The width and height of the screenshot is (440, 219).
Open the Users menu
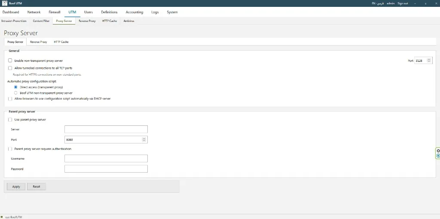(89, 12)
